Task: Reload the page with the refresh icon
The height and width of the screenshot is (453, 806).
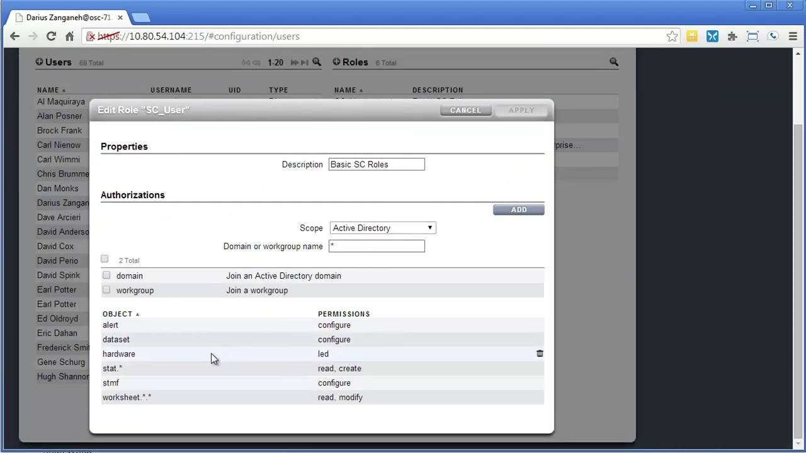Action: (51, 36)
